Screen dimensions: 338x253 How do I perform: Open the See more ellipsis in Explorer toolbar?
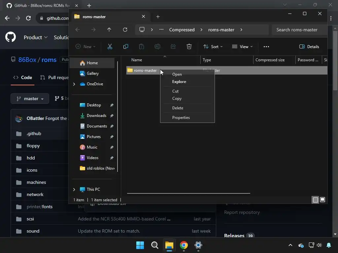[x=266, y=46]
